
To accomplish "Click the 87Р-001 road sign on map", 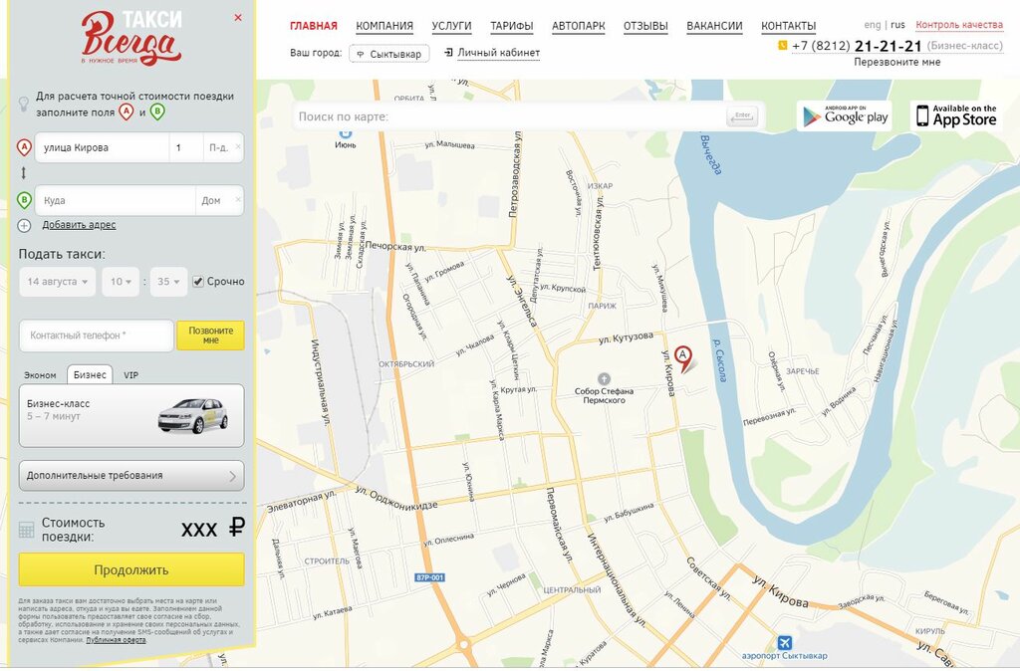I will click(429, 577).
